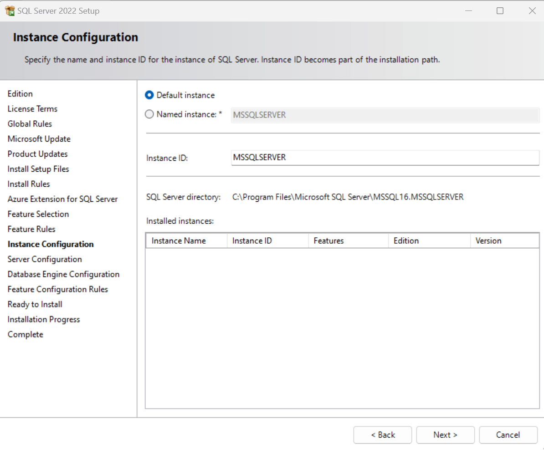Open the Feature Rules step
This screenshot has height=450, width=544.
(x=31, y=229)
